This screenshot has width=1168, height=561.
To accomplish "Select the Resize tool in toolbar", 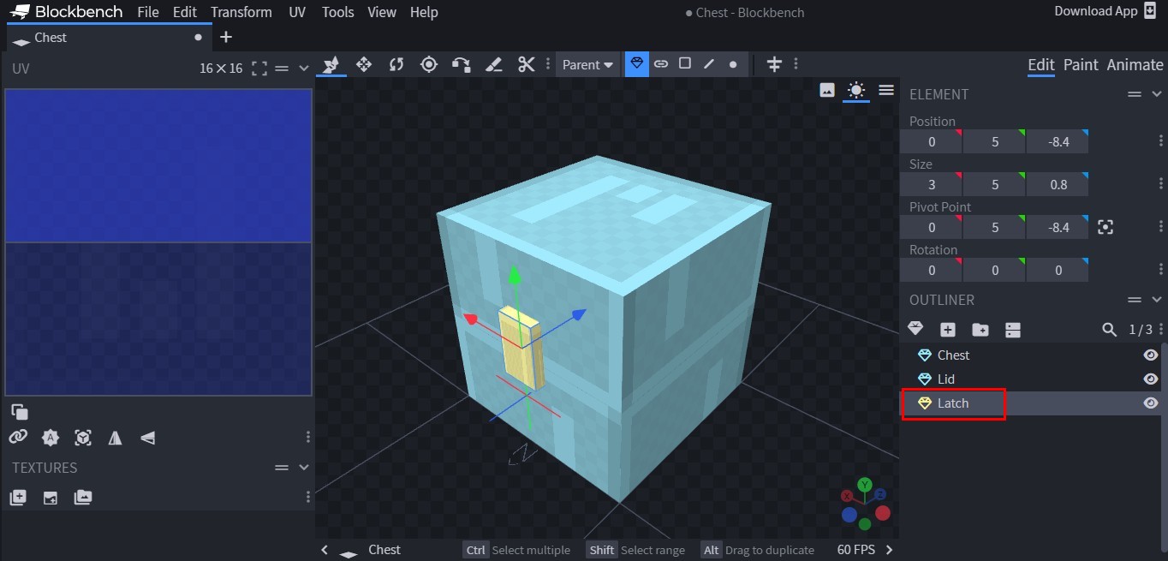I will 364,64.
